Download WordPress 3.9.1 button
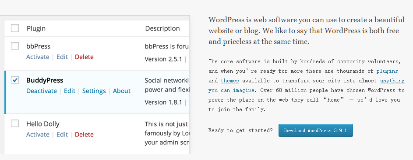413x160 pixels. [x=315, y=130]
